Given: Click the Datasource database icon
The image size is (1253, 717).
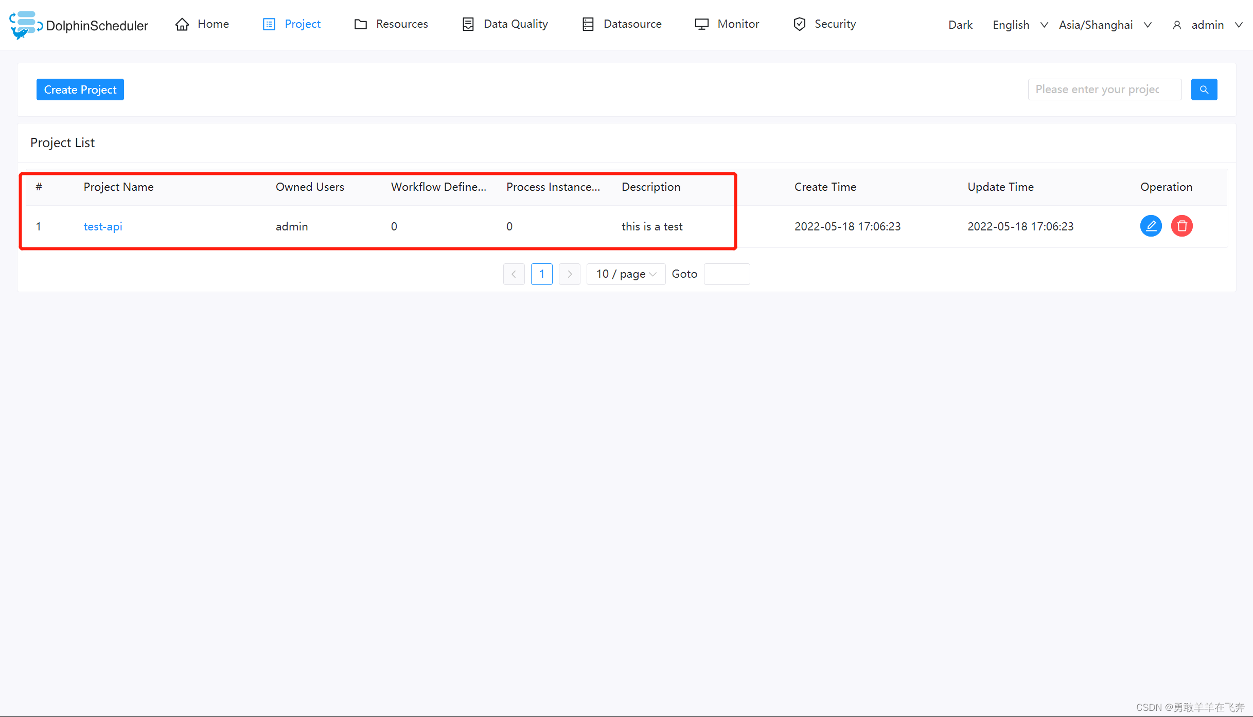Looking at the screenshot, I should (x=589, y=24).
